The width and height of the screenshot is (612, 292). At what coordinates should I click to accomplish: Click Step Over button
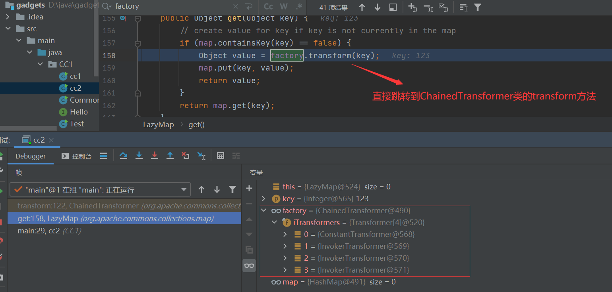[124, 156]
